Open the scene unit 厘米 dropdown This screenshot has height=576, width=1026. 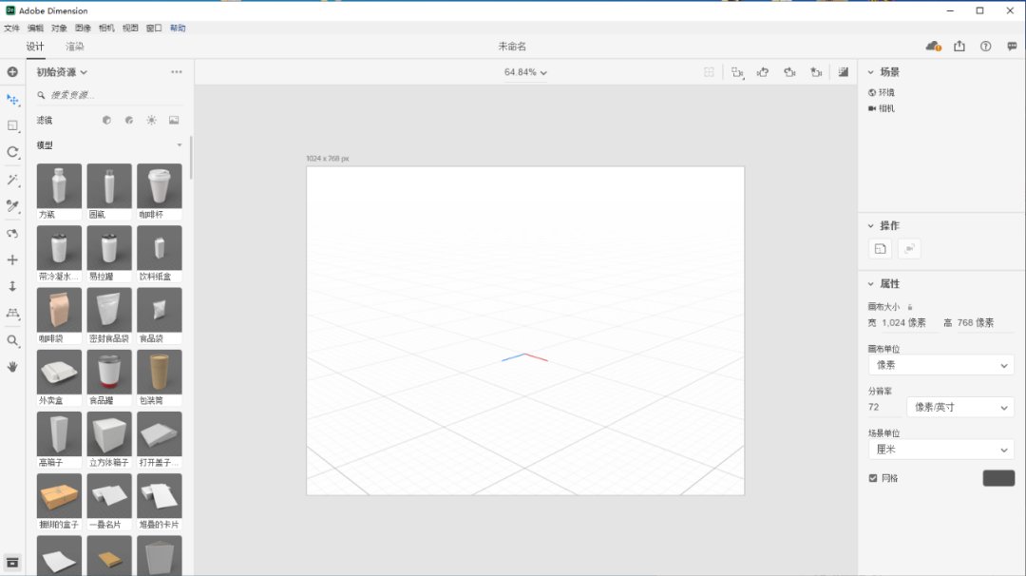940,450
